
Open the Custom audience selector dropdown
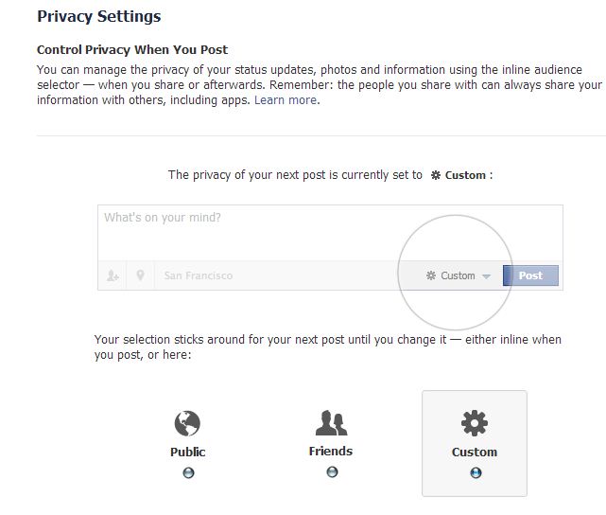tap(459, 275)
